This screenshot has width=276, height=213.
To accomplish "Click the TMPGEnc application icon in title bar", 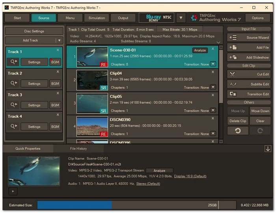I will pos(7,7).
